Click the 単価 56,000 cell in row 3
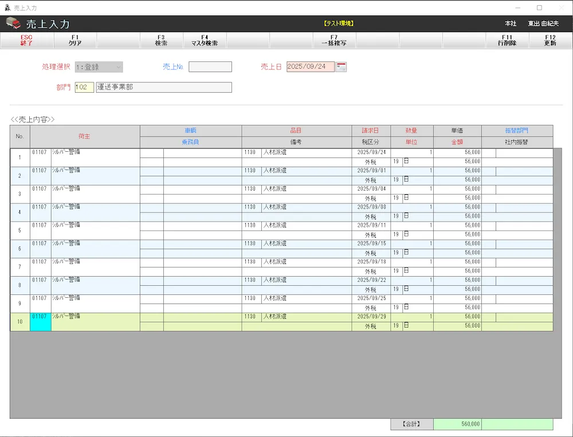 click(457, 189)
